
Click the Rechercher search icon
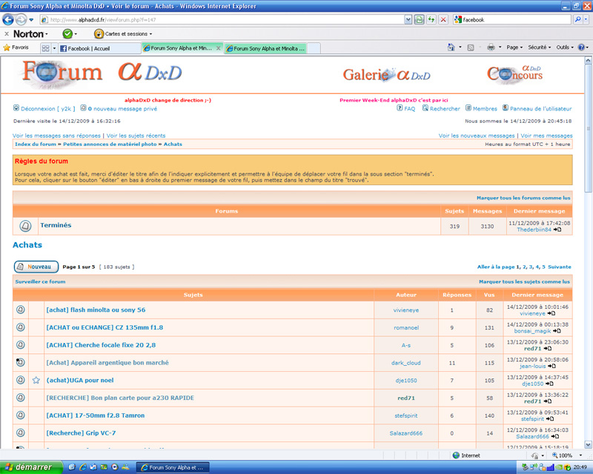tap(425, 108)
